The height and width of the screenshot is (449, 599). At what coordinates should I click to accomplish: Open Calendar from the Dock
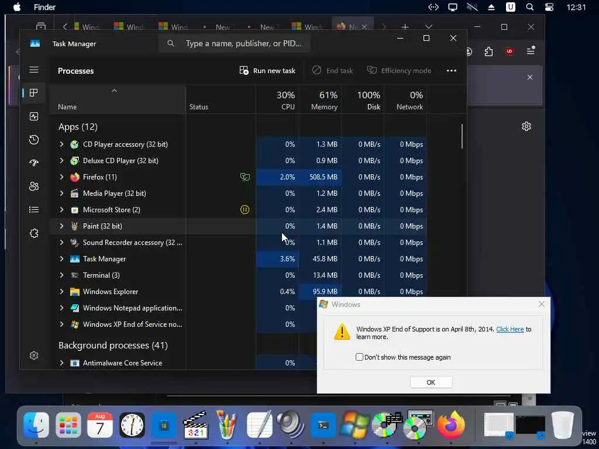pyautogui.click(x=100, y=425)
